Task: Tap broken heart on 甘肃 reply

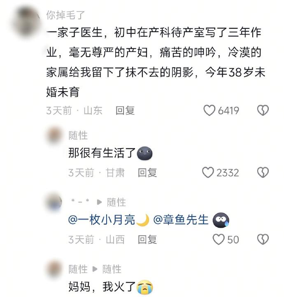Action: pyautogui.click(x=263, y=172)
